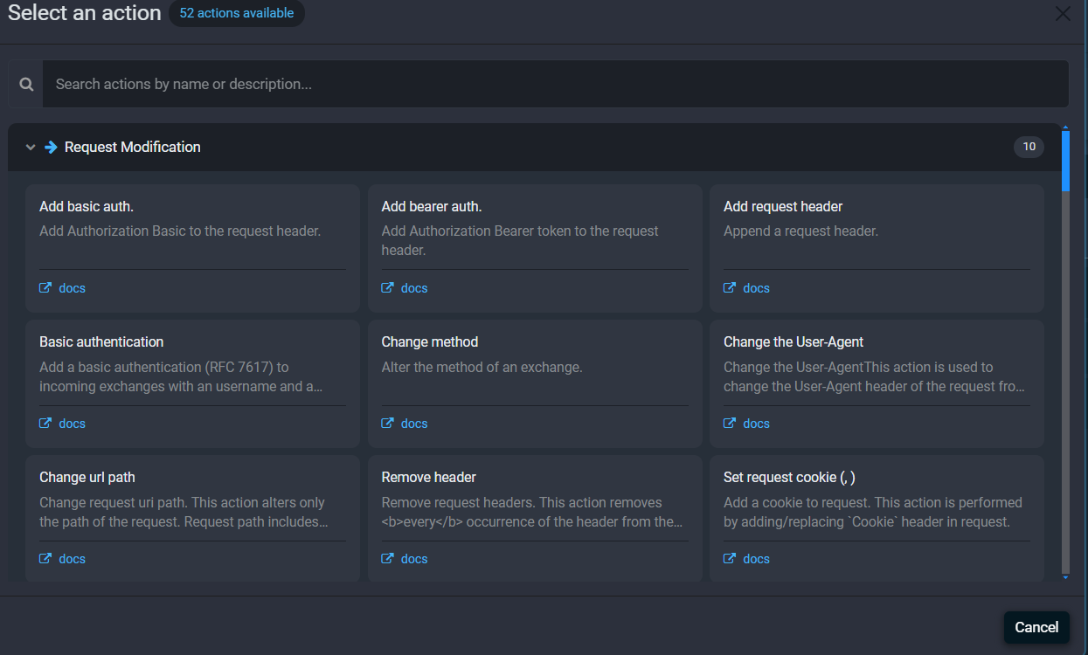Open docs for Change the User-Agent
Viewport: 1088px width, 655px height.
pyautogui.click(x=756, y=423)
